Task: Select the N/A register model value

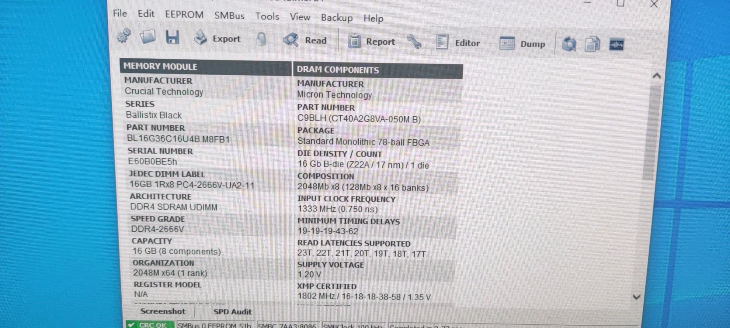Action: point(141,294)
